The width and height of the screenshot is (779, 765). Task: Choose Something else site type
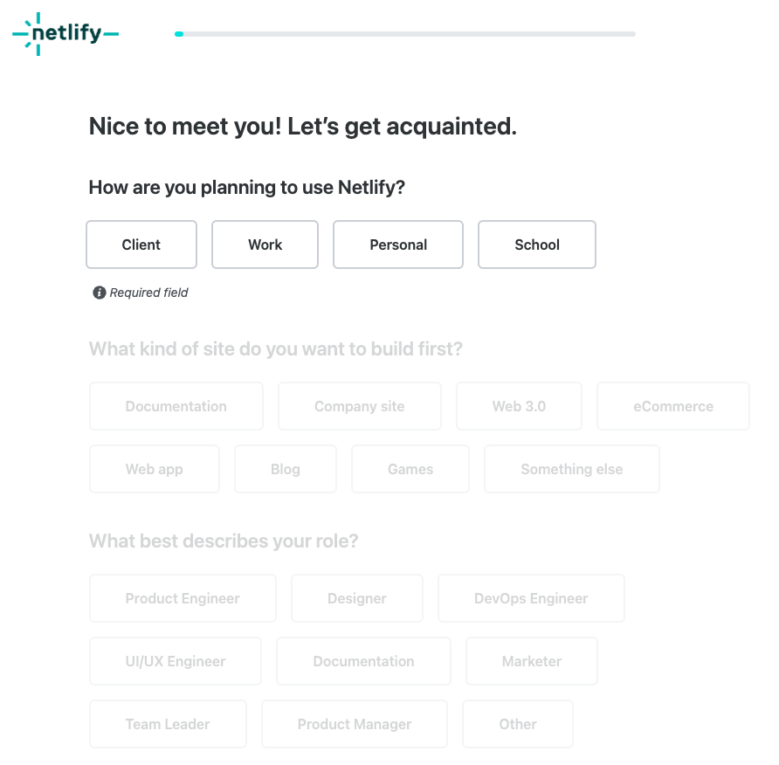pos(572,469)
